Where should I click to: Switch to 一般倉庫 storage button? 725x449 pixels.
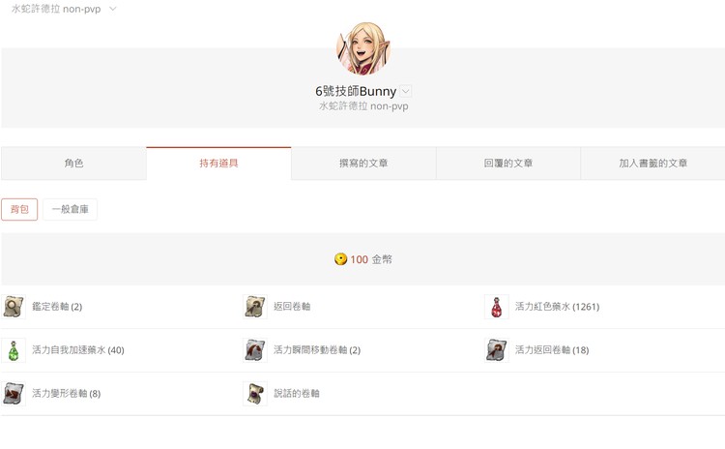coord(70,209)
